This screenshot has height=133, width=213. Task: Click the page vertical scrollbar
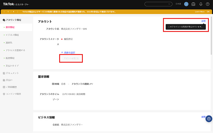pyautogui.click(x=211, y=36)
